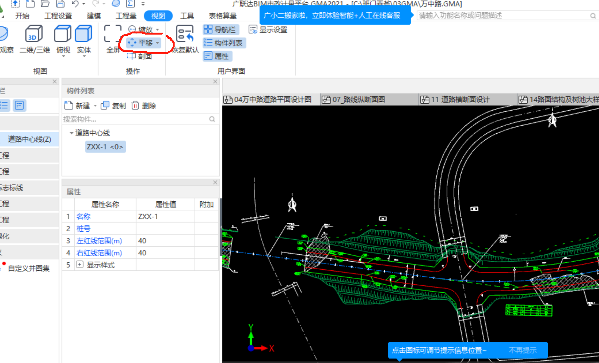Click the undo arrow icon
The image size is (599, 363).
click(x=75, y=3)
